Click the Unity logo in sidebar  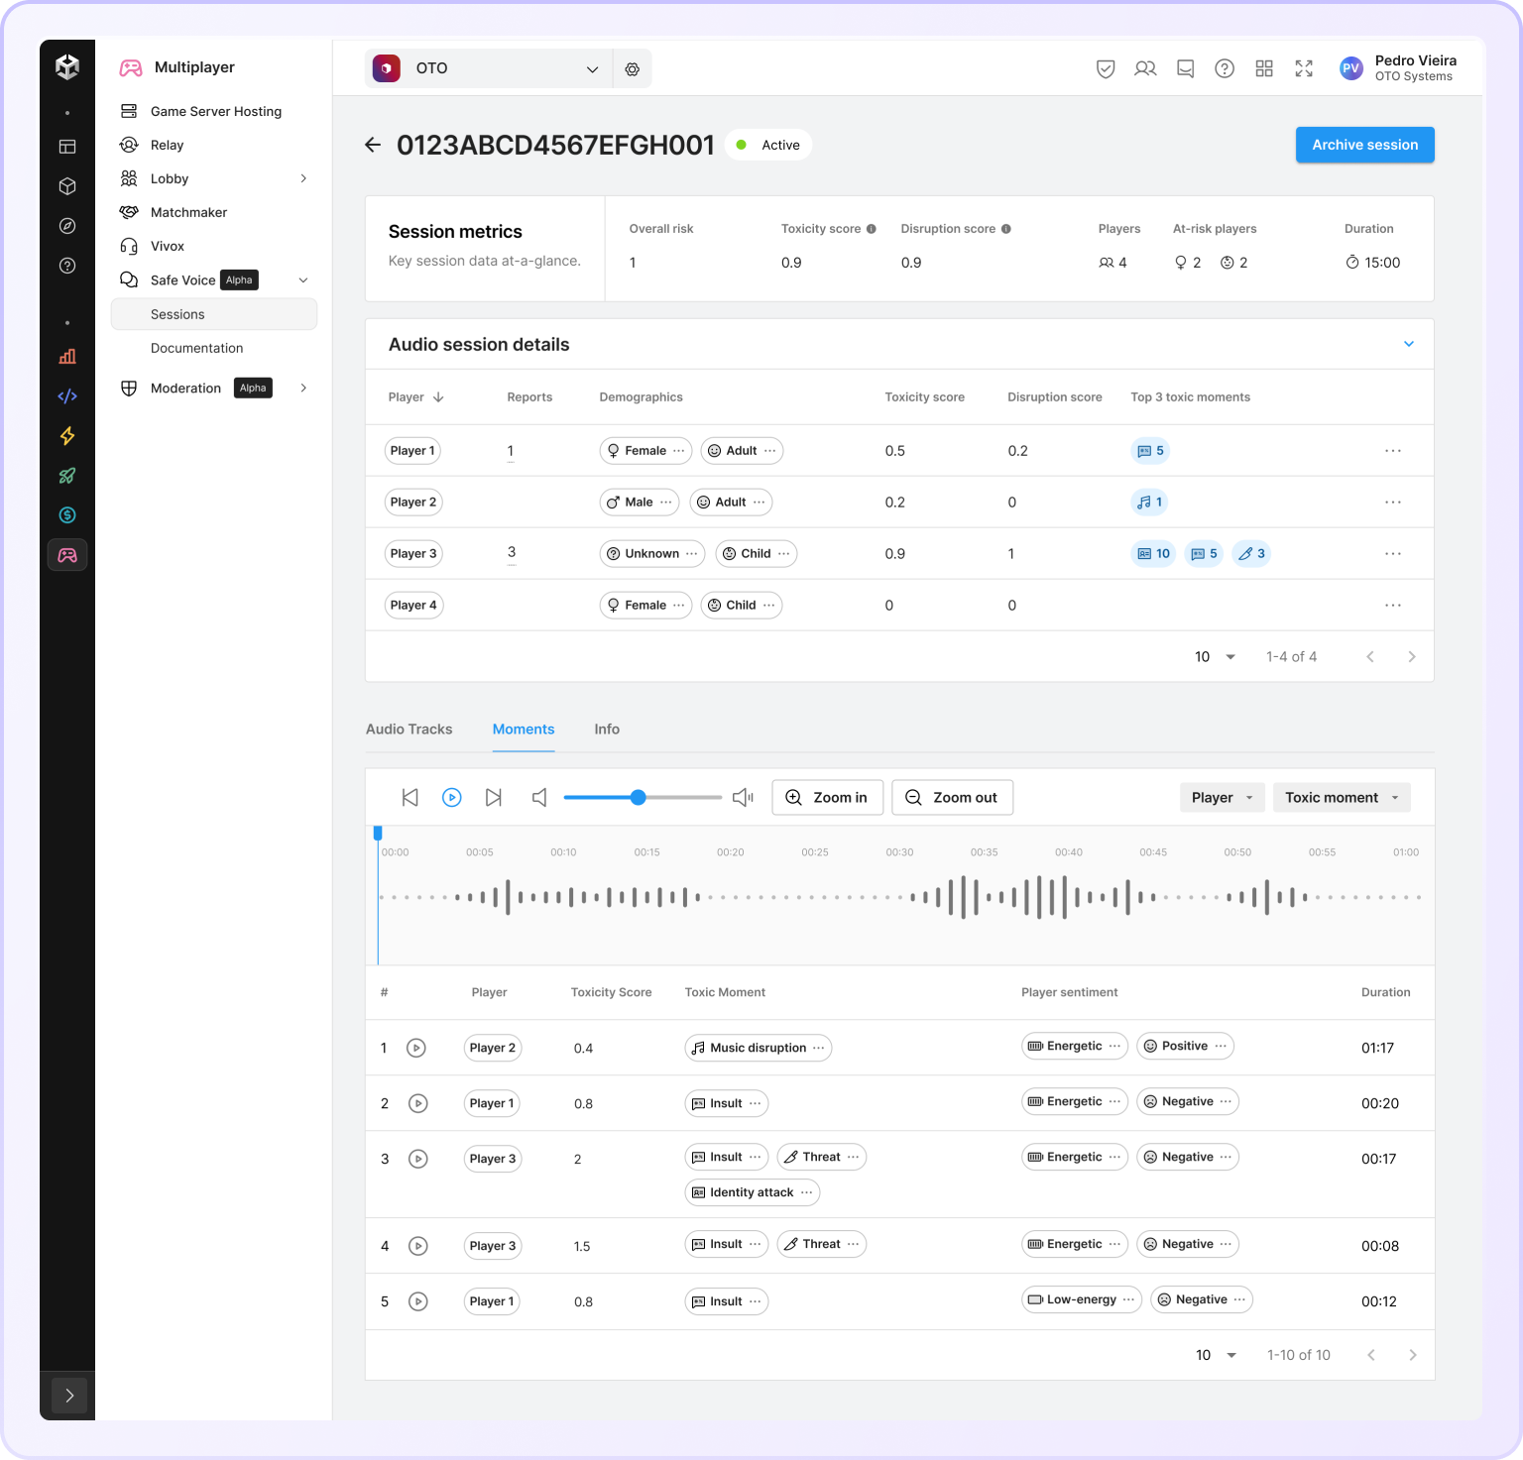click(67, 67)
